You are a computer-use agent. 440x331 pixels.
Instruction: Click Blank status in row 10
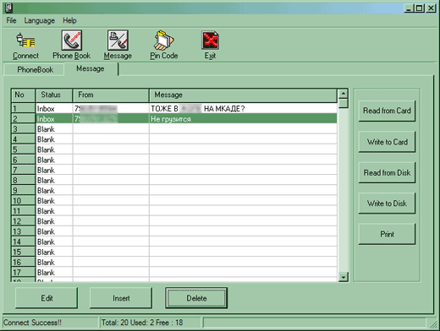[54, 201]
